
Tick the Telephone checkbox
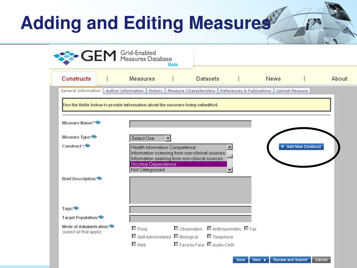point(209,236)
